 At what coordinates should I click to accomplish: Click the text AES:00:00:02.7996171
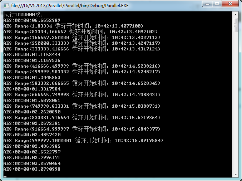click(x=32, y=157)
